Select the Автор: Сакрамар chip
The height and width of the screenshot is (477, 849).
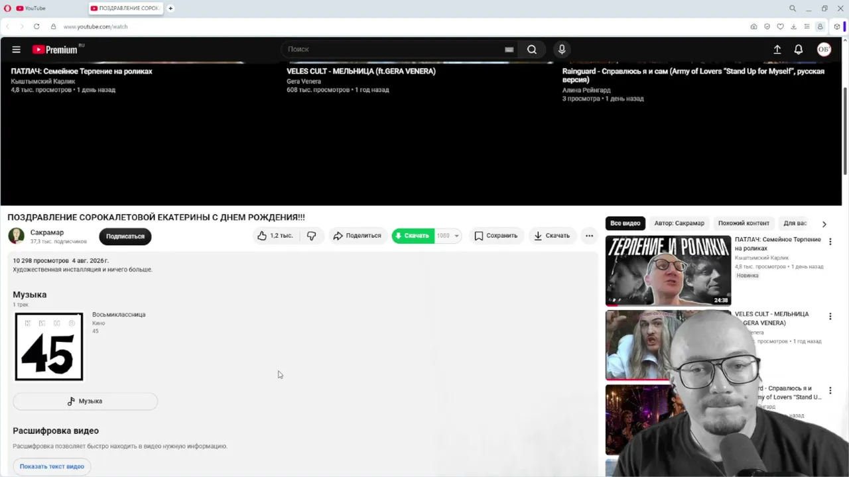pyautogui.click(x=679, y=223)
